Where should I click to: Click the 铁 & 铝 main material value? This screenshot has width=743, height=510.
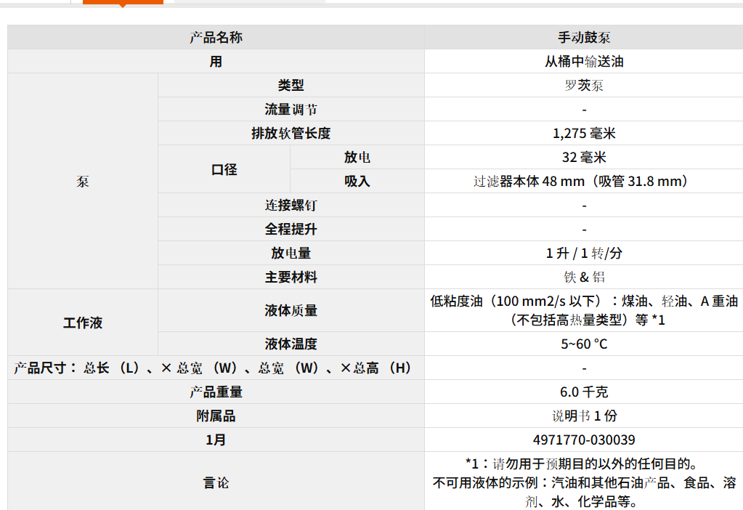[x=583, y=278]
